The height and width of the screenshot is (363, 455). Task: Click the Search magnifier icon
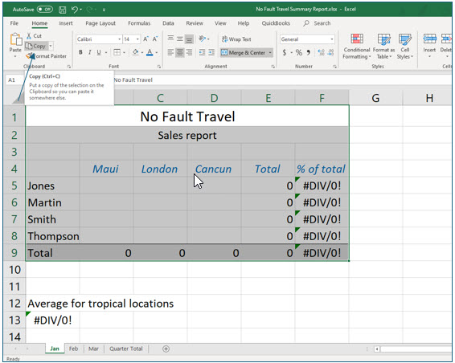(x=306, y=23)
